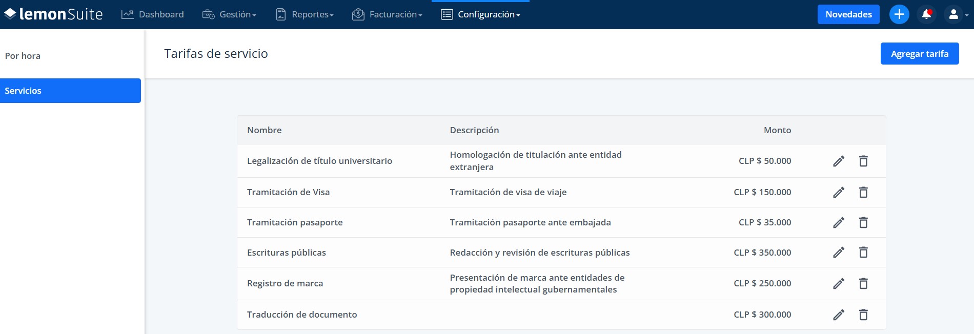
Task: Click the amount CLP $ 350.000
Action: pos(762,253)
